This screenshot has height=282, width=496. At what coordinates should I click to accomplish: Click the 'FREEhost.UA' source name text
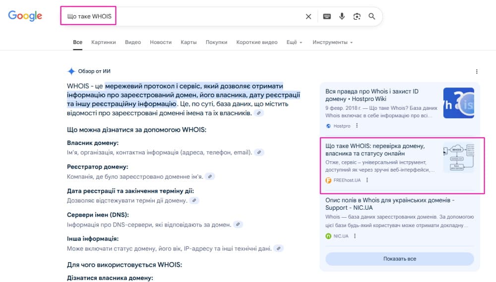pos(347,180)
